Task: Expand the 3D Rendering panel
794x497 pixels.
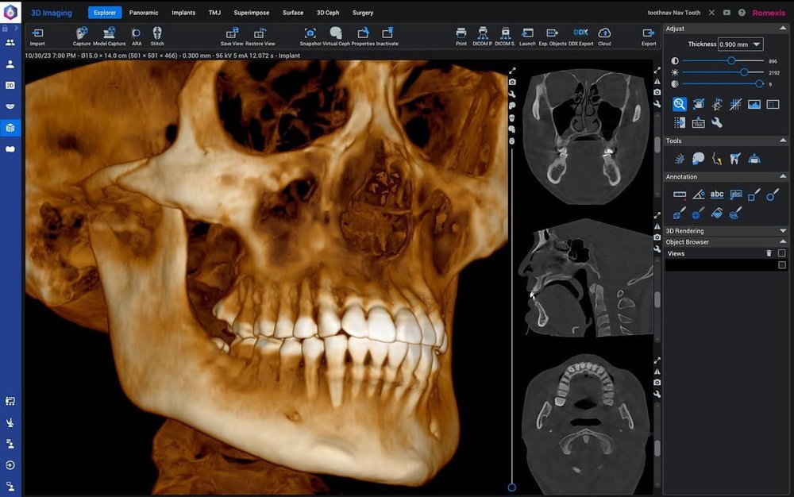Action: click(783, 231)
